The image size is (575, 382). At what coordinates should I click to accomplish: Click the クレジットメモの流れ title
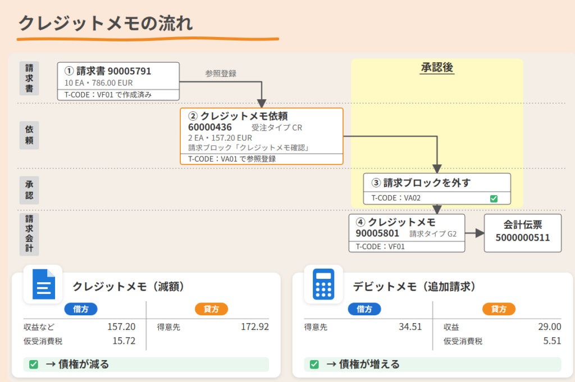(105, 23)
